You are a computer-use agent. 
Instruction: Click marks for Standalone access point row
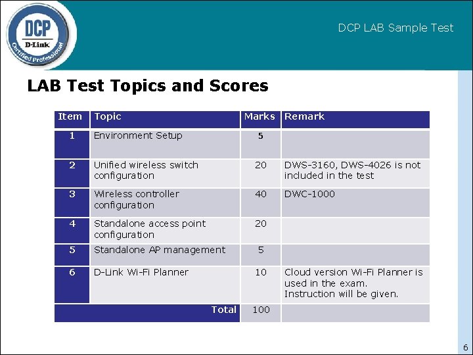[261, 224]
